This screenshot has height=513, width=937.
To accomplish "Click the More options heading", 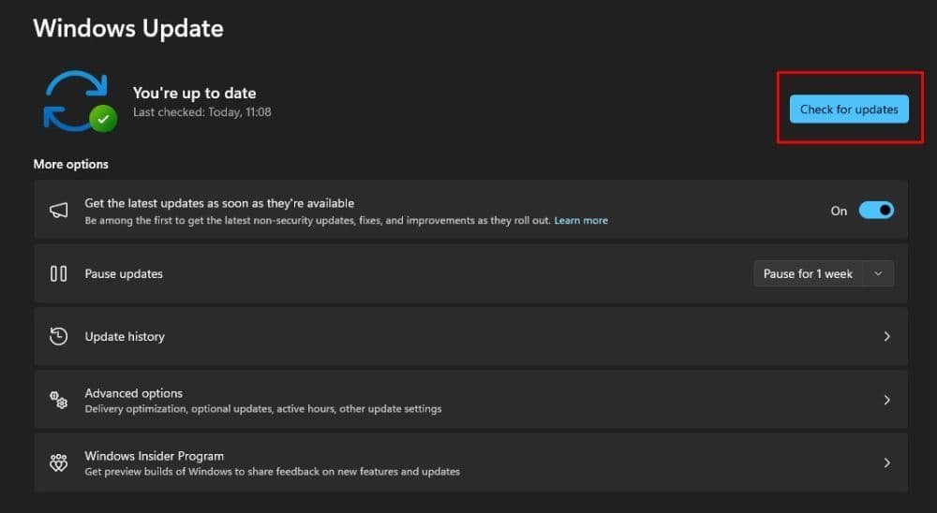I will (x=71, y=164).
